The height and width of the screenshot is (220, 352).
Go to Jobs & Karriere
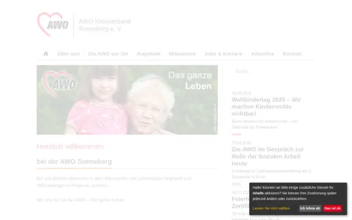click(224, 53)
